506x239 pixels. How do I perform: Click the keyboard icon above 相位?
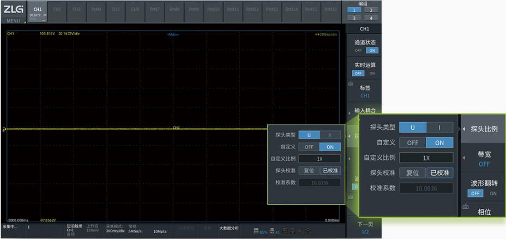pyautogui.click(x=465, y=206)
